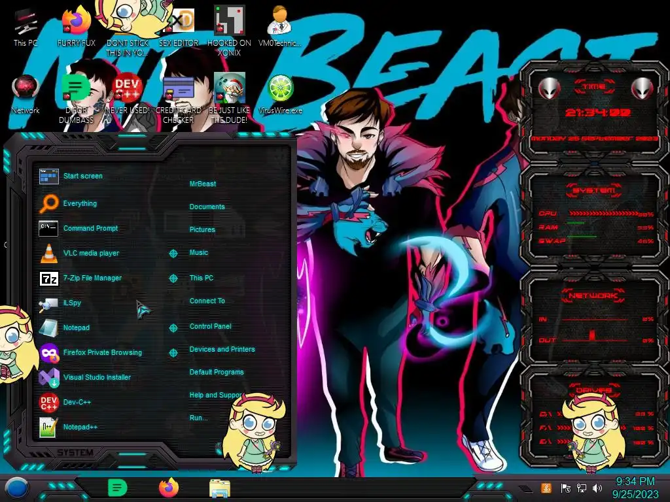Open Documents from start menu
670x502 pixels.
coord(207,207)
